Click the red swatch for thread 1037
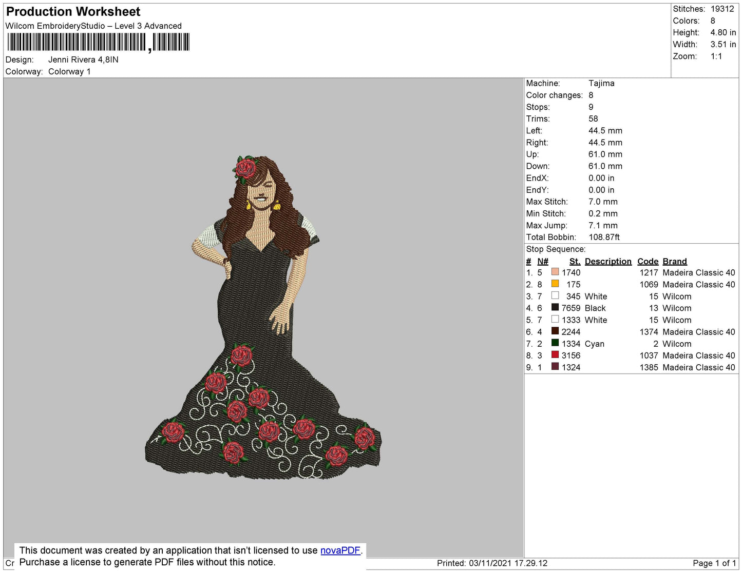Viewport: 742px width, 573px height. (555, 354)
